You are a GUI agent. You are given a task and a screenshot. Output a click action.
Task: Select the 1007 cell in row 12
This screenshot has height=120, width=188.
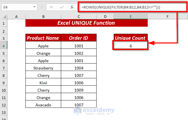(79, 104)
